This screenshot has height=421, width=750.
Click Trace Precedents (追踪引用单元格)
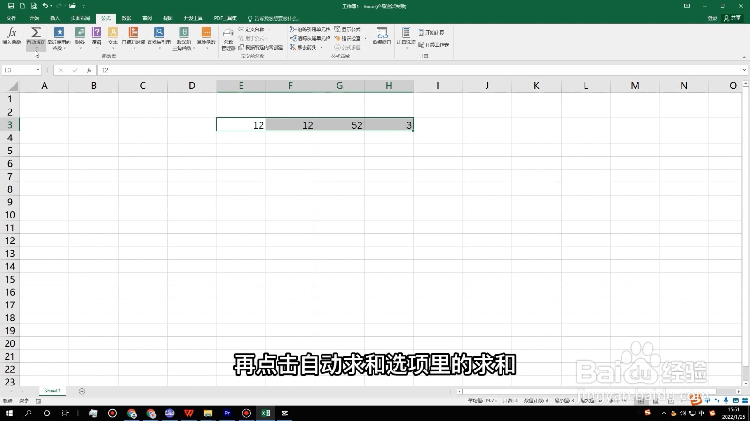coord(310,29)
